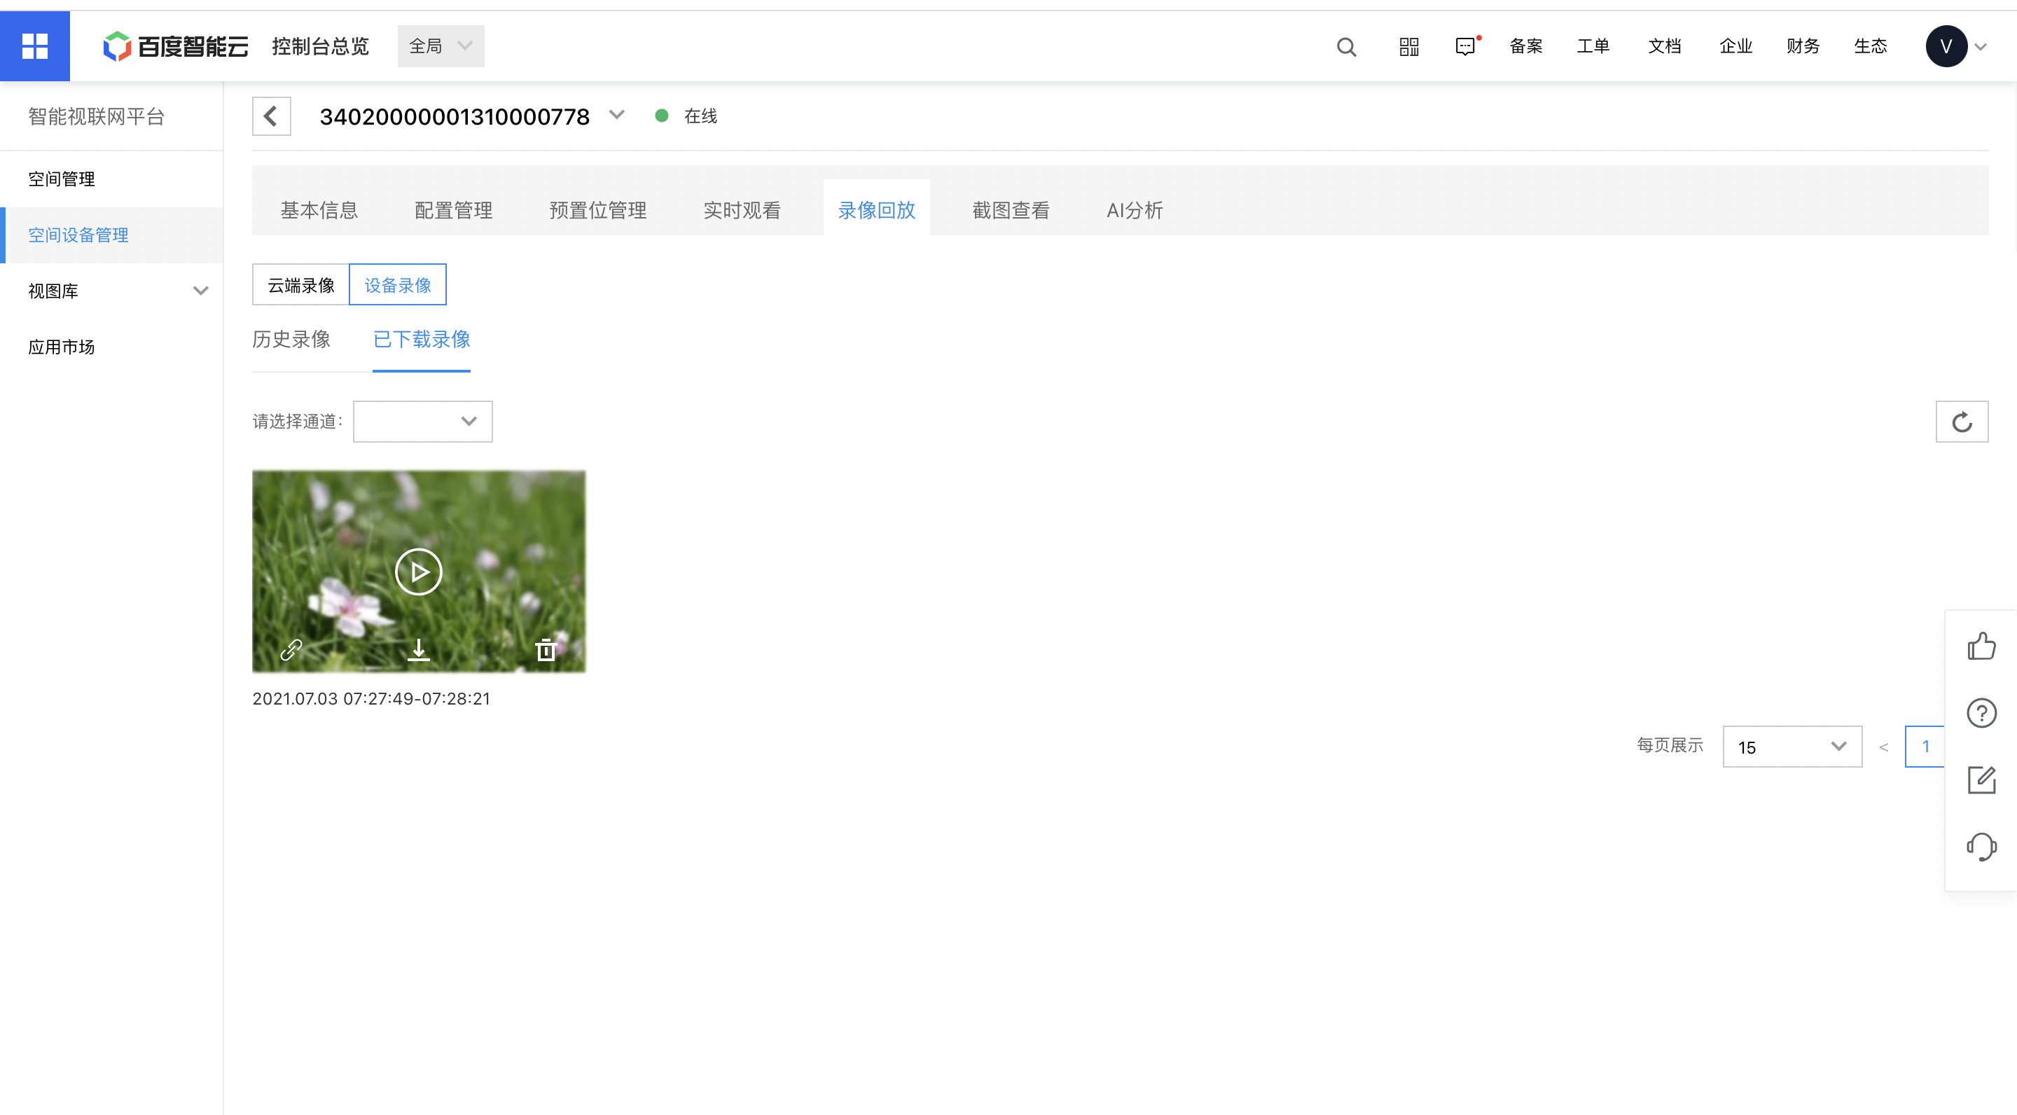Viewport: 2017px width, 1115px height.
Task: Go to previous page arrow
Action: coord(1884,747)
